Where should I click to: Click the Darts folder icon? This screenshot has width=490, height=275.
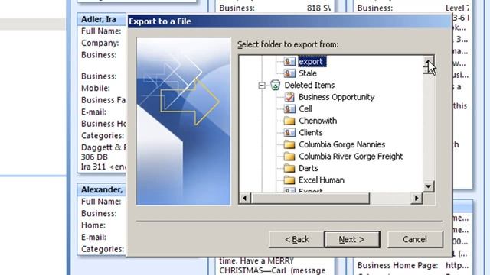tap(289, 168)
